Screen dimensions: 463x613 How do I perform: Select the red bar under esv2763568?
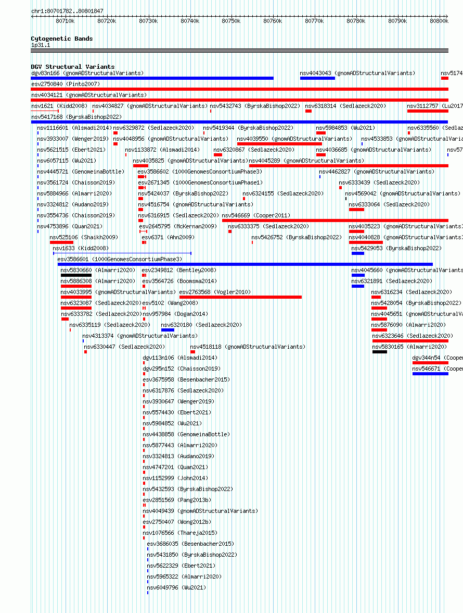pos(241,297)
